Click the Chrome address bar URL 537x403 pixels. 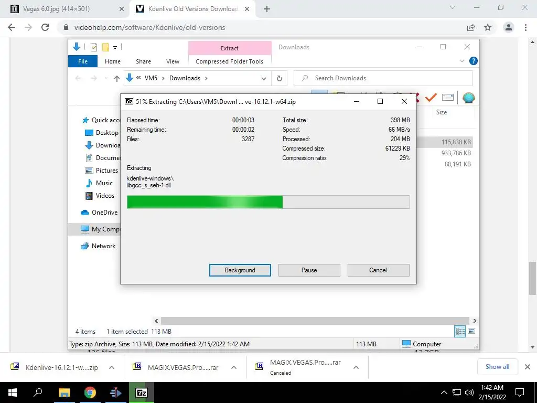click(149, 27)
